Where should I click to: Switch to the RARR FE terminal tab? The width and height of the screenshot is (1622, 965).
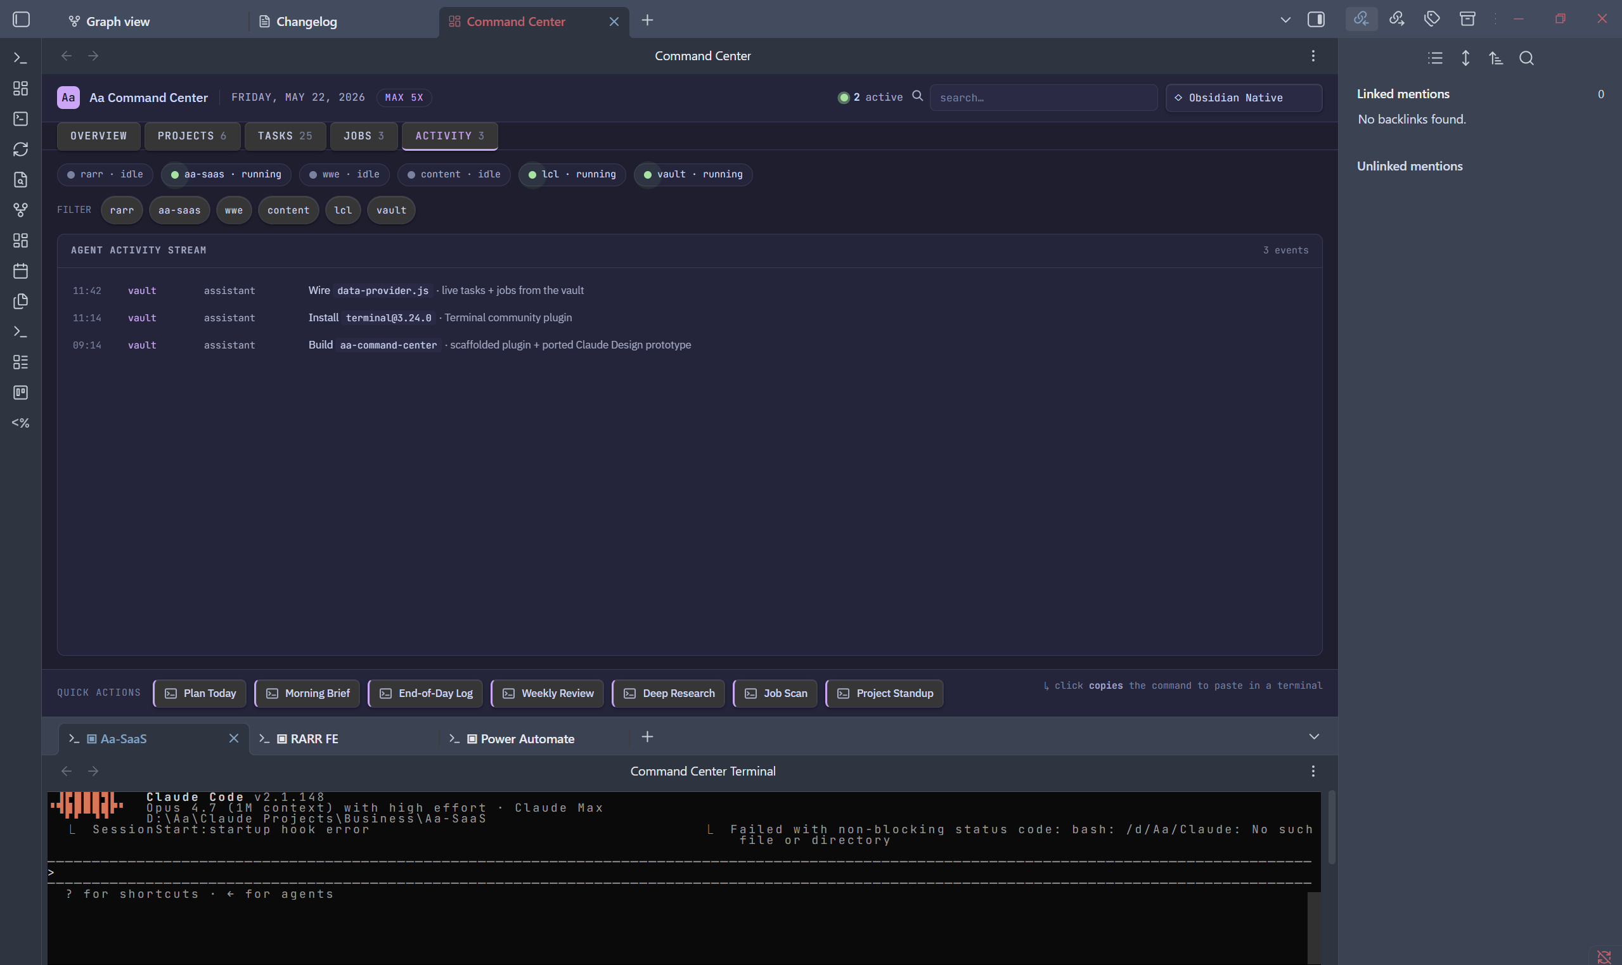pyautogui.click(x=345, y=739)
